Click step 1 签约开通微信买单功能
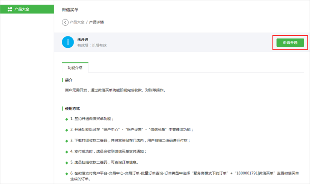310x184 pixels. pos(92,119)
